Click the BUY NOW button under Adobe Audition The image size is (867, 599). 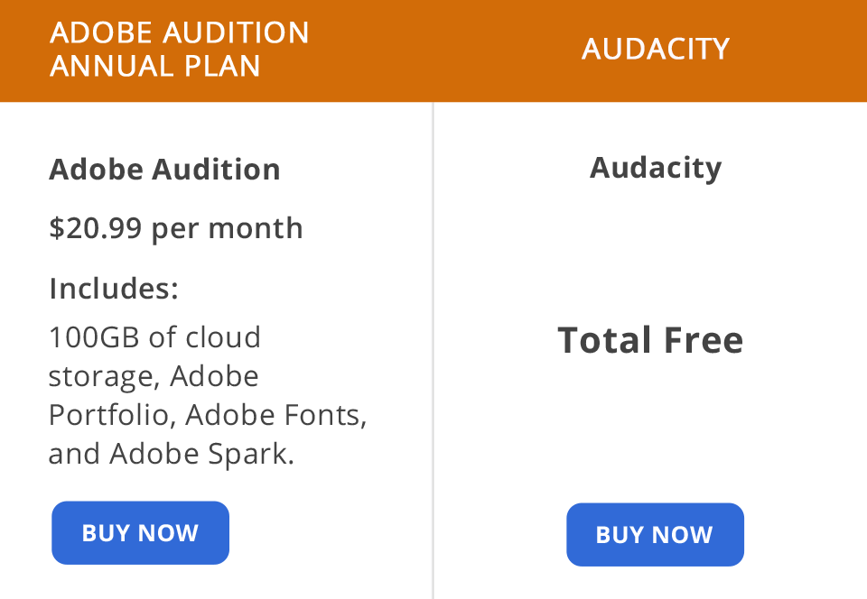click(x=140, y=532)
